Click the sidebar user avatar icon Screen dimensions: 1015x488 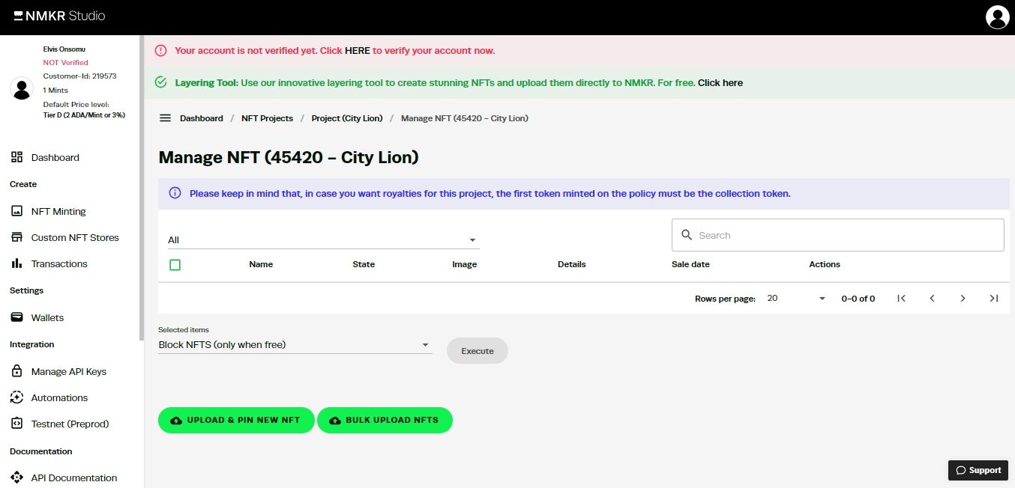pyautogui.click(x=22, y=88)
